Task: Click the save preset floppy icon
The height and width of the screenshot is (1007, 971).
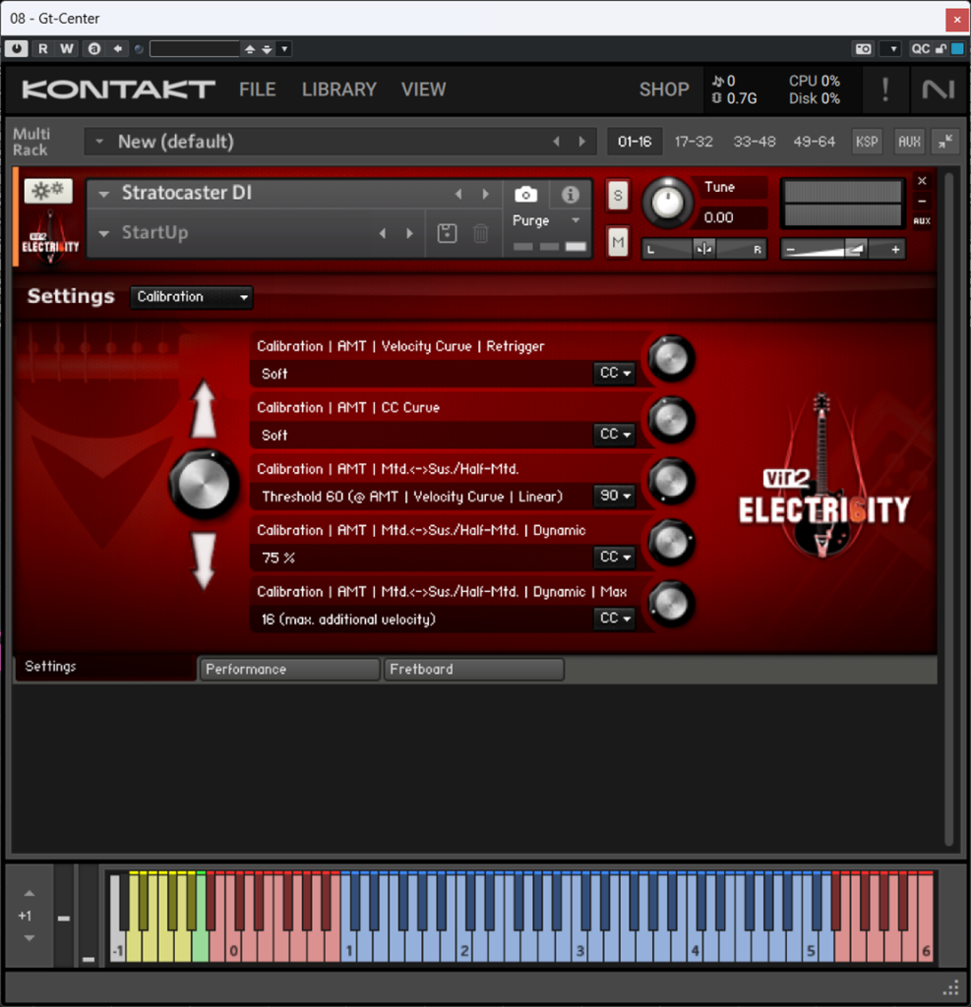Action: [x=447, y=233]
